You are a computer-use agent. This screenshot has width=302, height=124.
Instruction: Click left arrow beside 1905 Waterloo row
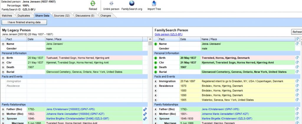(x=156, y=100)
